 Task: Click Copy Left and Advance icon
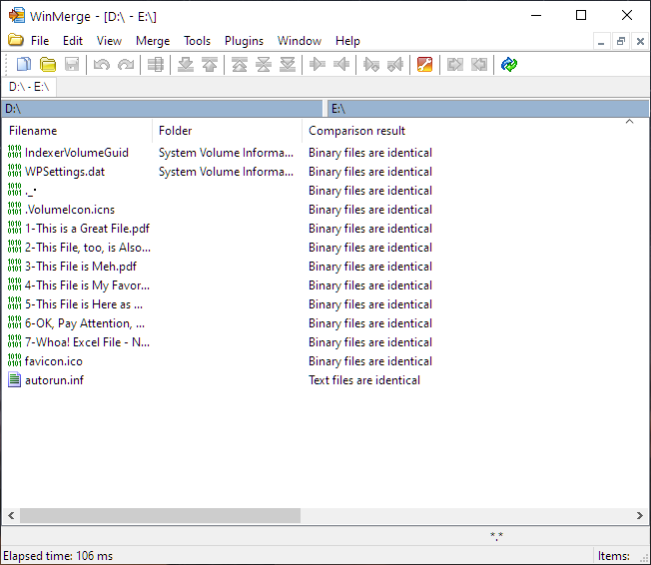click(395, 64)
